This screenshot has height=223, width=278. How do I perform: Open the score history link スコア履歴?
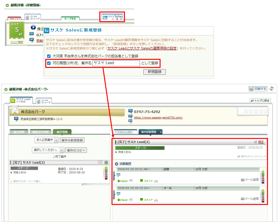(17, 42)
